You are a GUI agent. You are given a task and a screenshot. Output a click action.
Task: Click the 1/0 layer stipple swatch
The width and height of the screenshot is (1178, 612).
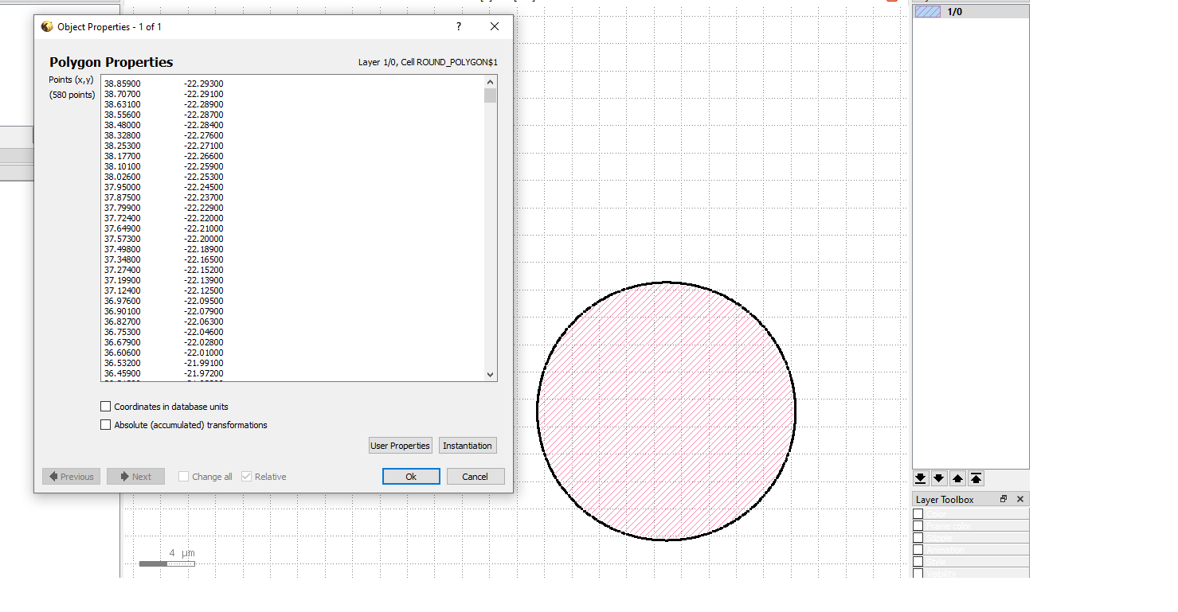tap(926, 11)
